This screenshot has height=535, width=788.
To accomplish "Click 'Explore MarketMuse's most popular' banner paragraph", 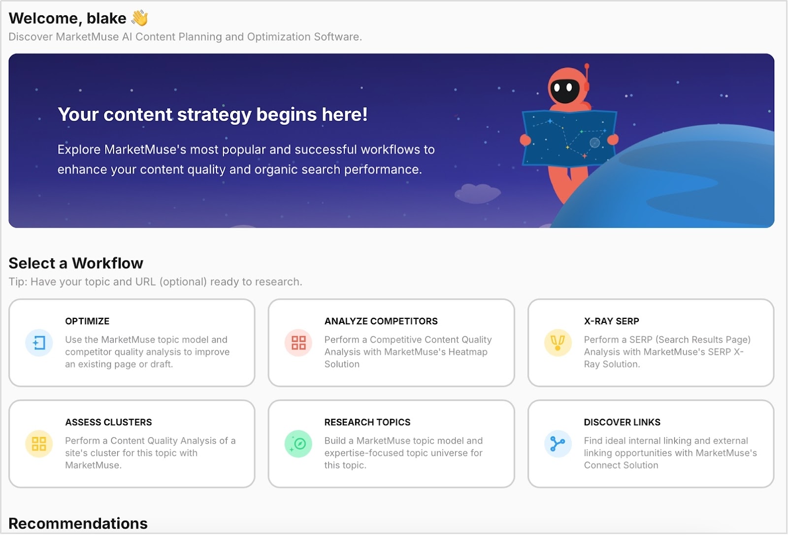I will [246, 159].
